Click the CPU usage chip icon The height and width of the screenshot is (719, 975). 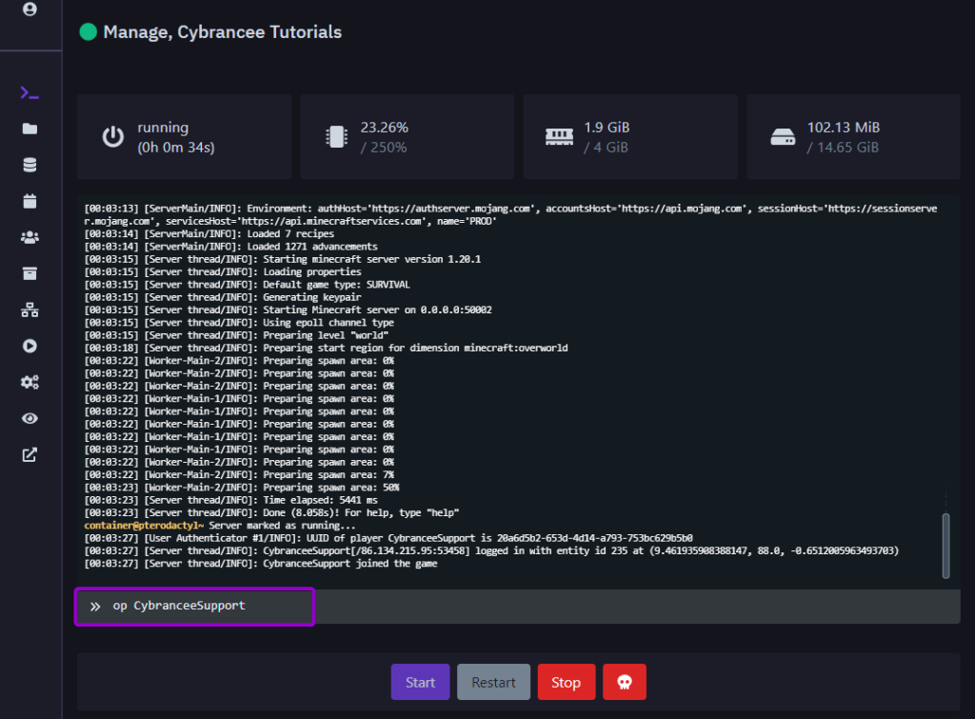pyautogui.click(x=335, y=136)
